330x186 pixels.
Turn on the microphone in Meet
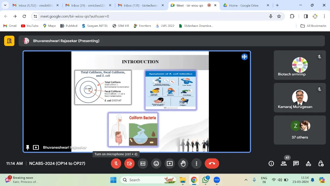pyautogui.click(x=116, y=164)
